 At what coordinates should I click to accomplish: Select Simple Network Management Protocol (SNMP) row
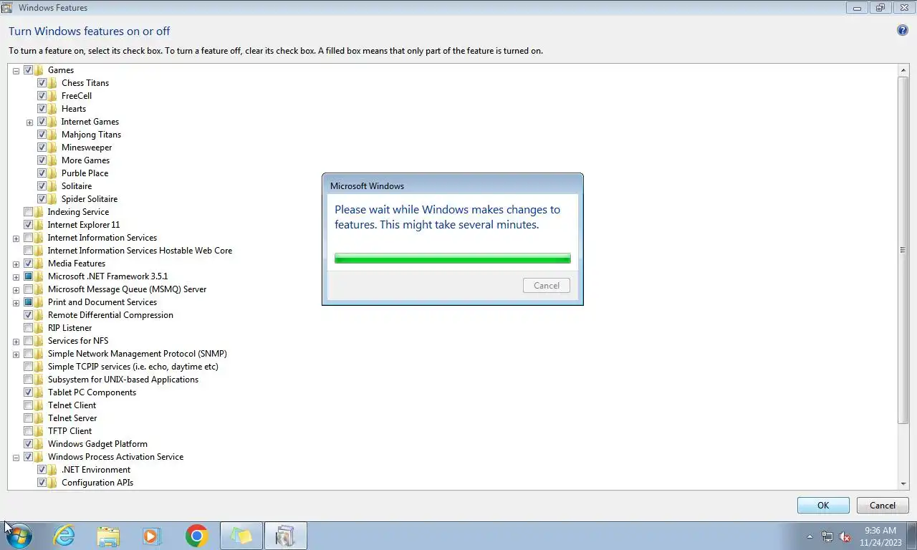click(x=137, y=354)
